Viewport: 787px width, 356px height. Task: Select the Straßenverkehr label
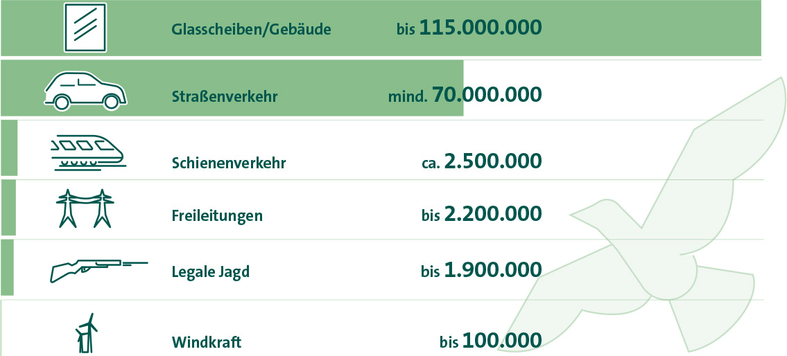(x=225, y=96)
